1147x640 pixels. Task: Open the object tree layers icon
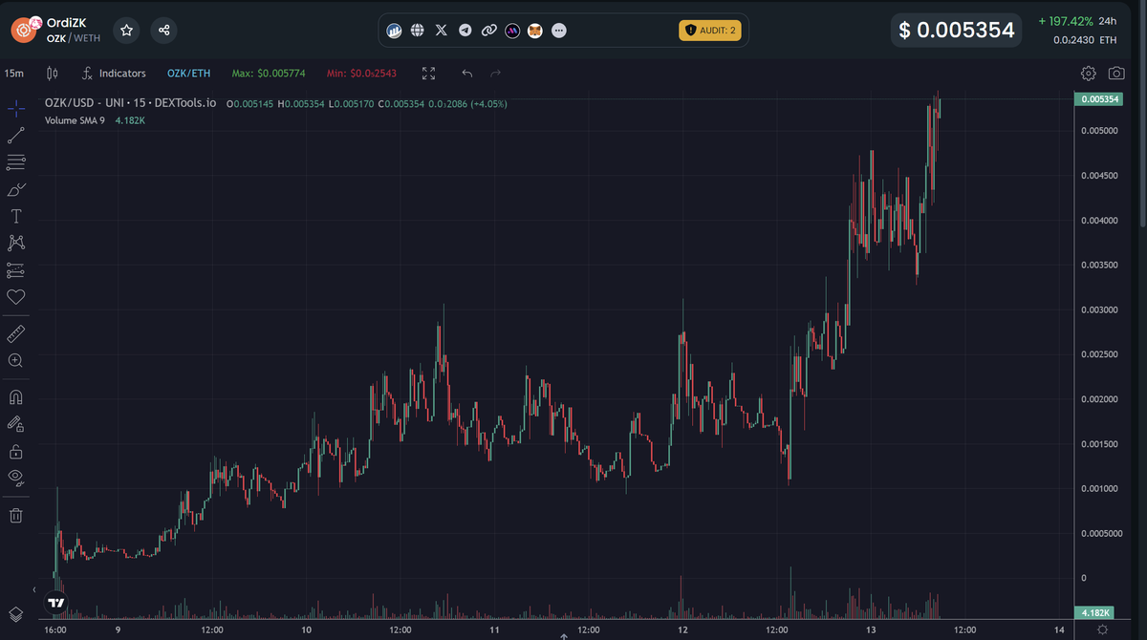click(16, 613)
